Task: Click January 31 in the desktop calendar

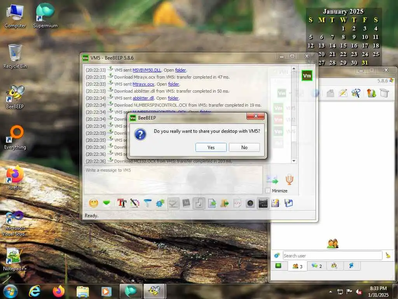Action: click(365, 63)
